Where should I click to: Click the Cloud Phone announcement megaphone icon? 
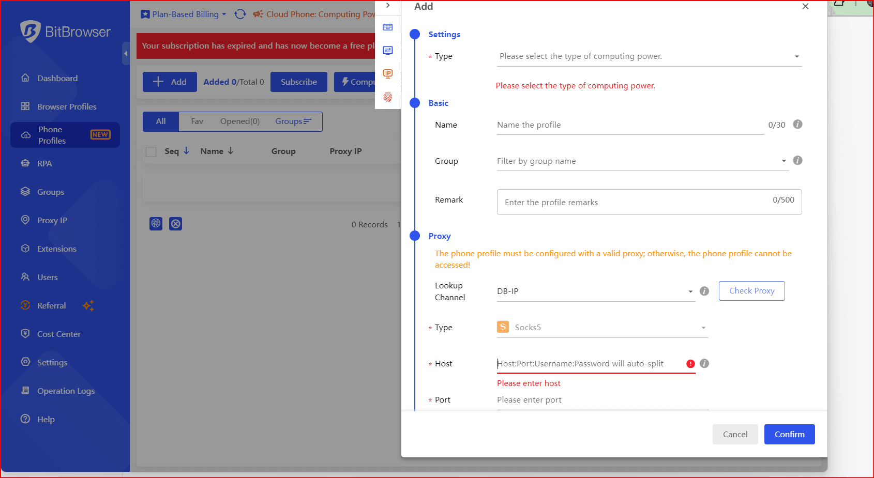258,14
